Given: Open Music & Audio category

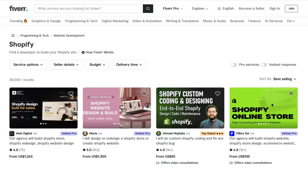Looking at the screenshot, I should pos(214,21).
